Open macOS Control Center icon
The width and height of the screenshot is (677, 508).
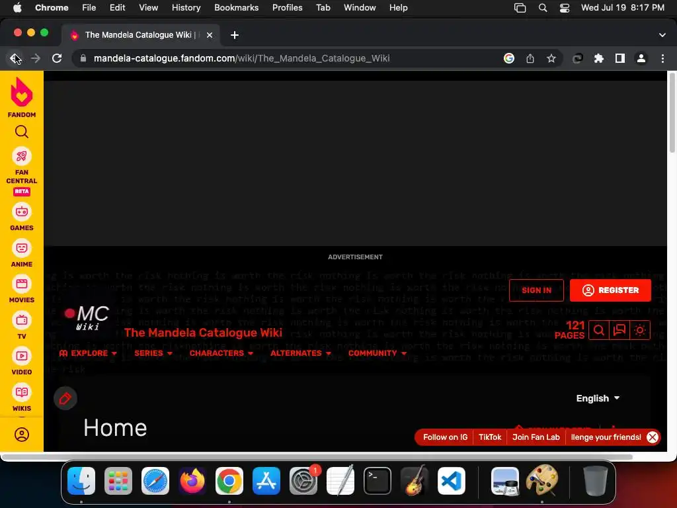565,8
